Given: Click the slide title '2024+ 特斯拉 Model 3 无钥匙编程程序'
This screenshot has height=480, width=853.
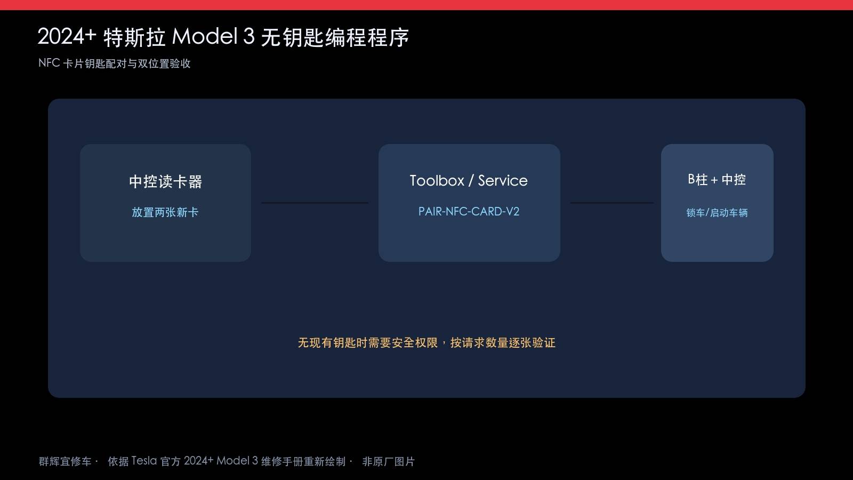Looking at the screenshot, I should tap(223, 37).
